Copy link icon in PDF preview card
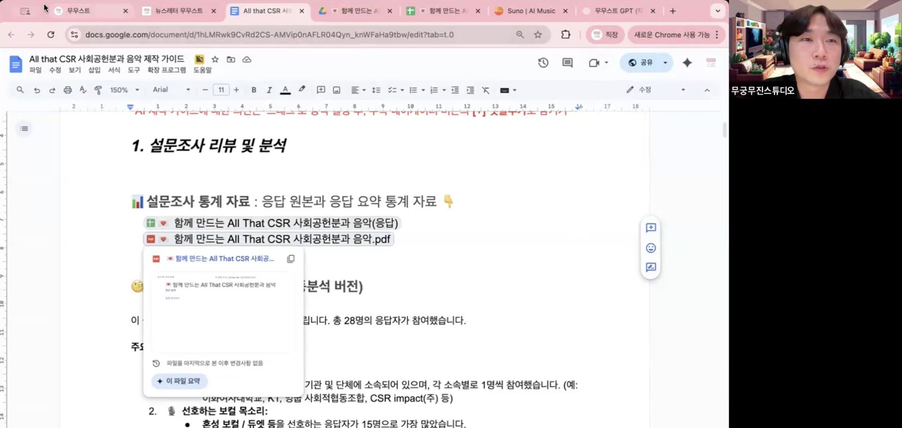 click(291, 259)
